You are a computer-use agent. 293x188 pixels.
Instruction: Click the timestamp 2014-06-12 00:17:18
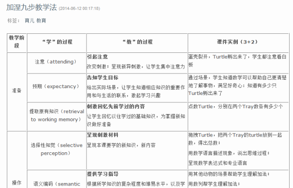point(79,8)
